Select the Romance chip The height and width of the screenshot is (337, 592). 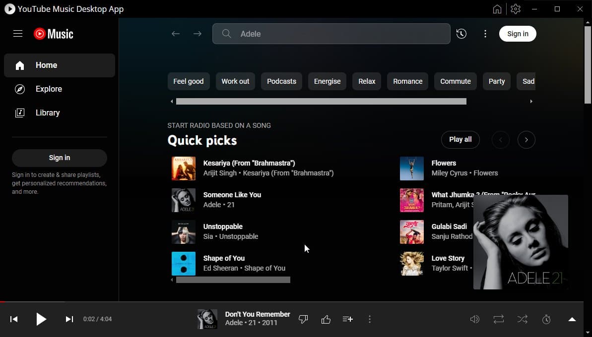407,81
